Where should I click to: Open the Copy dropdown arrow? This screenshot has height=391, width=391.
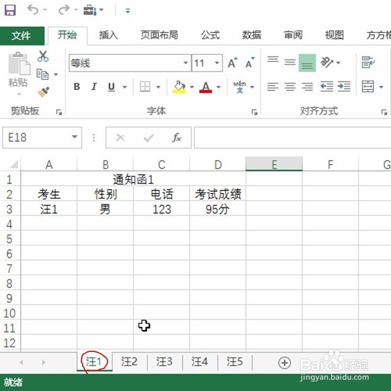56,74
